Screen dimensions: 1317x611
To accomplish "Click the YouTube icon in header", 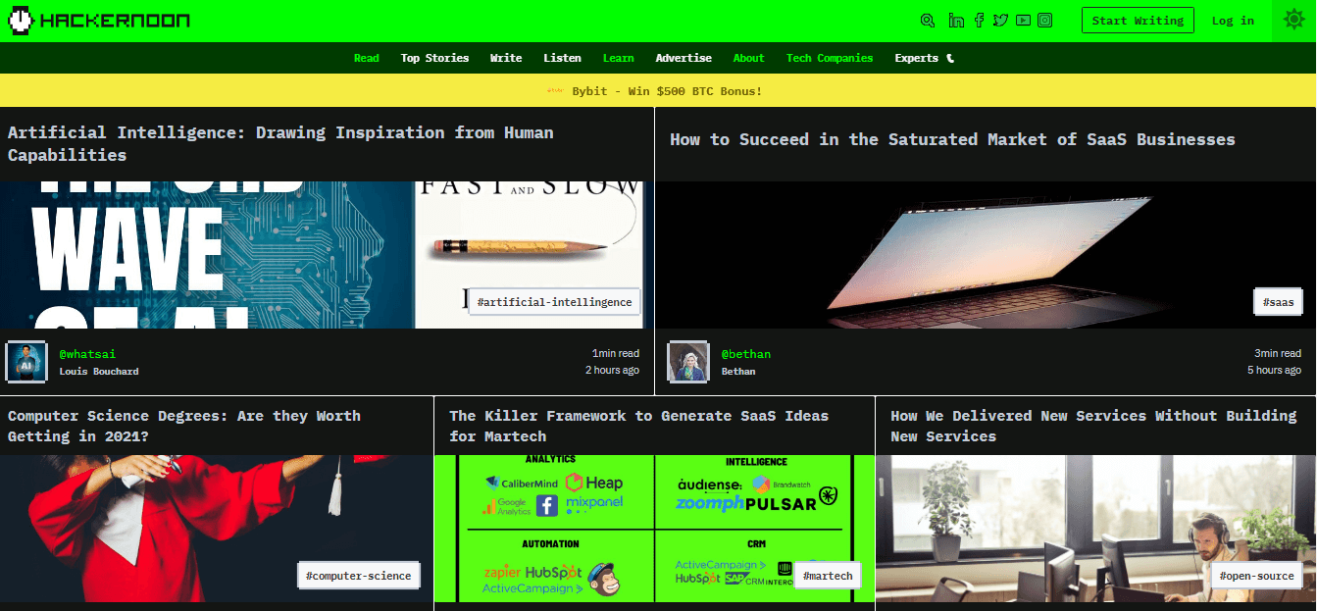I will click(1023, 21).
